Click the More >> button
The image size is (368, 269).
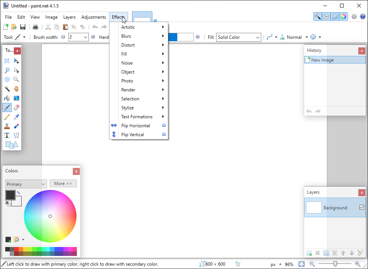coord(63,184)
